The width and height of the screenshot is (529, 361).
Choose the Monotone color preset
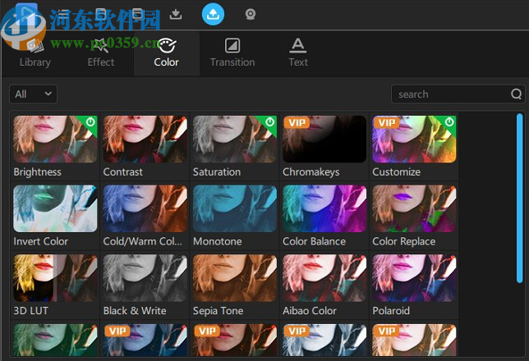pyautogui.click(x=234, y=208)
